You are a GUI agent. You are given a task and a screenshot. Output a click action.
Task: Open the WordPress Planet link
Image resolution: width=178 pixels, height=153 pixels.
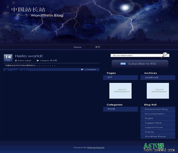point(155,136)
